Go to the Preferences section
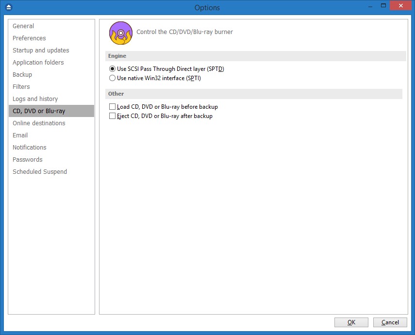 pyautogui.click(x=29, y=38)
